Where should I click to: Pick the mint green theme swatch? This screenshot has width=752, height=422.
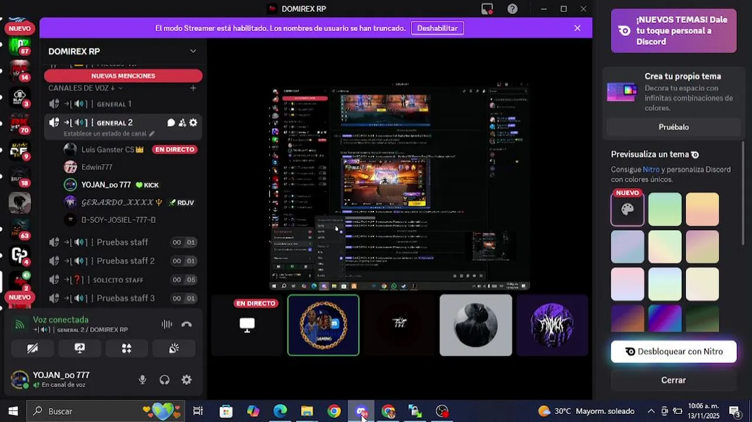665,209
